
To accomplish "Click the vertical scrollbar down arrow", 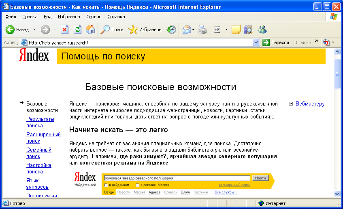I will [x=337, y=194].
